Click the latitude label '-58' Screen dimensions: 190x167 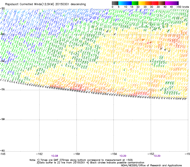[x=2, y=119]
